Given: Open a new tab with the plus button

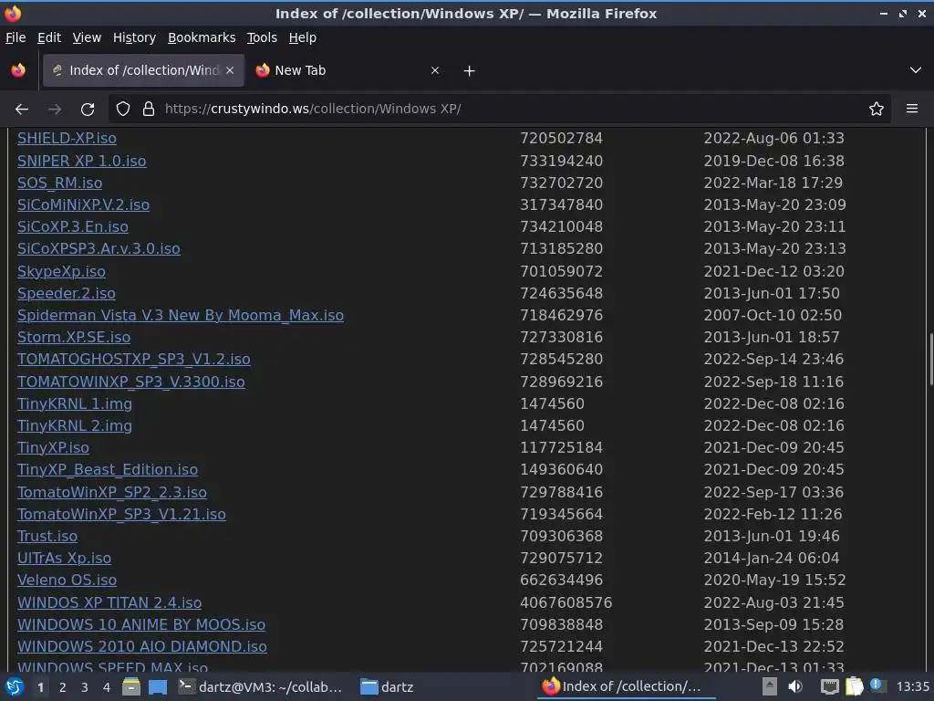Looking at the screenshot, I should click(x=469, y=71).
